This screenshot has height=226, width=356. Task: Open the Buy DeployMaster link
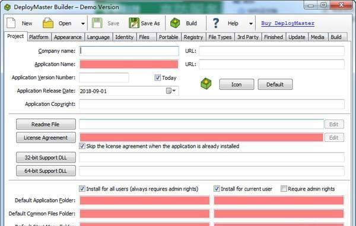point(288,23)
